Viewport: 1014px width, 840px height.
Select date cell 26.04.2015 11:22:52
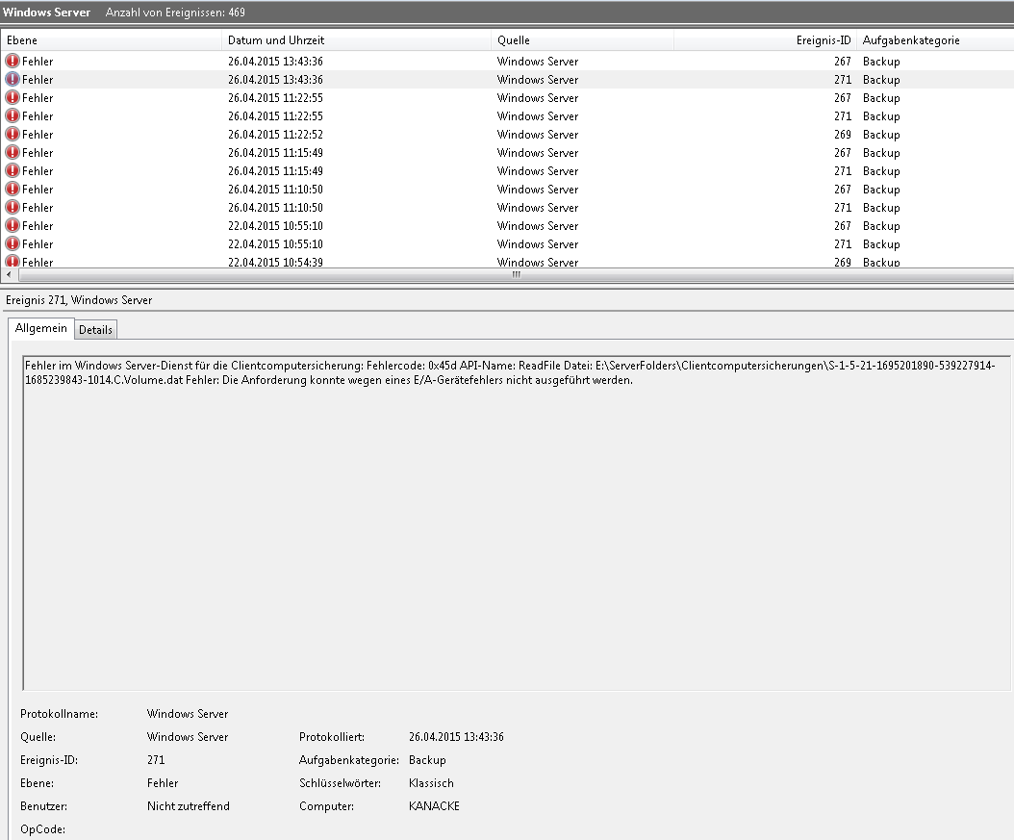click(275, 135)
